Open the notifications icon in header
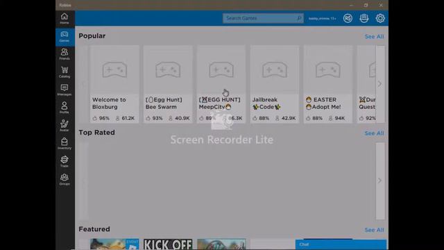This screenshot has width=444, height=250. (x=364, y=18)
